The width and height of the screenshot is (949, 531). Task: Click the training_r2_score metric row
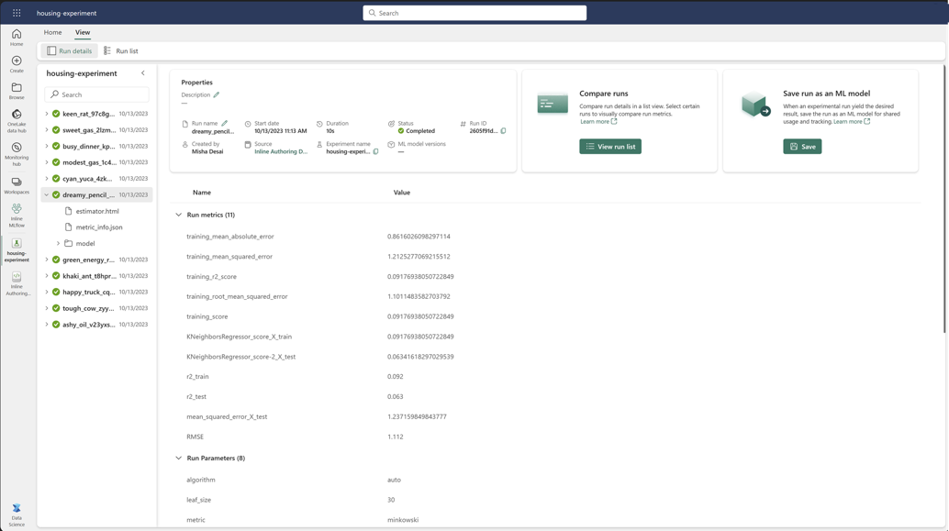pos(544,276)
